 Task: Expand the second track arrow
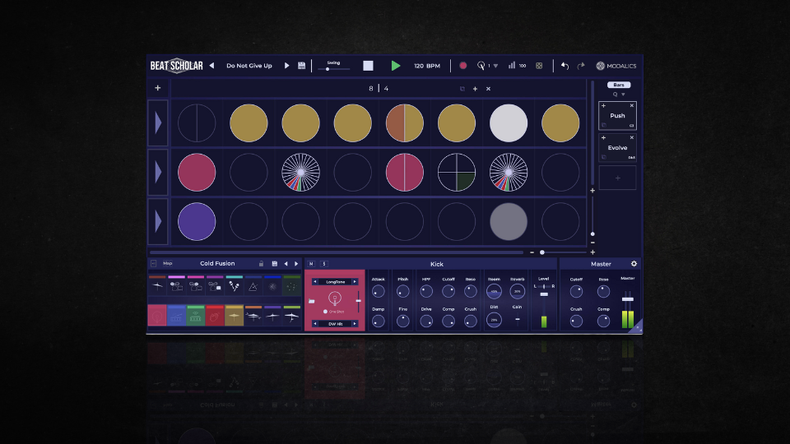pyautogui.click(x=158, y=173)
